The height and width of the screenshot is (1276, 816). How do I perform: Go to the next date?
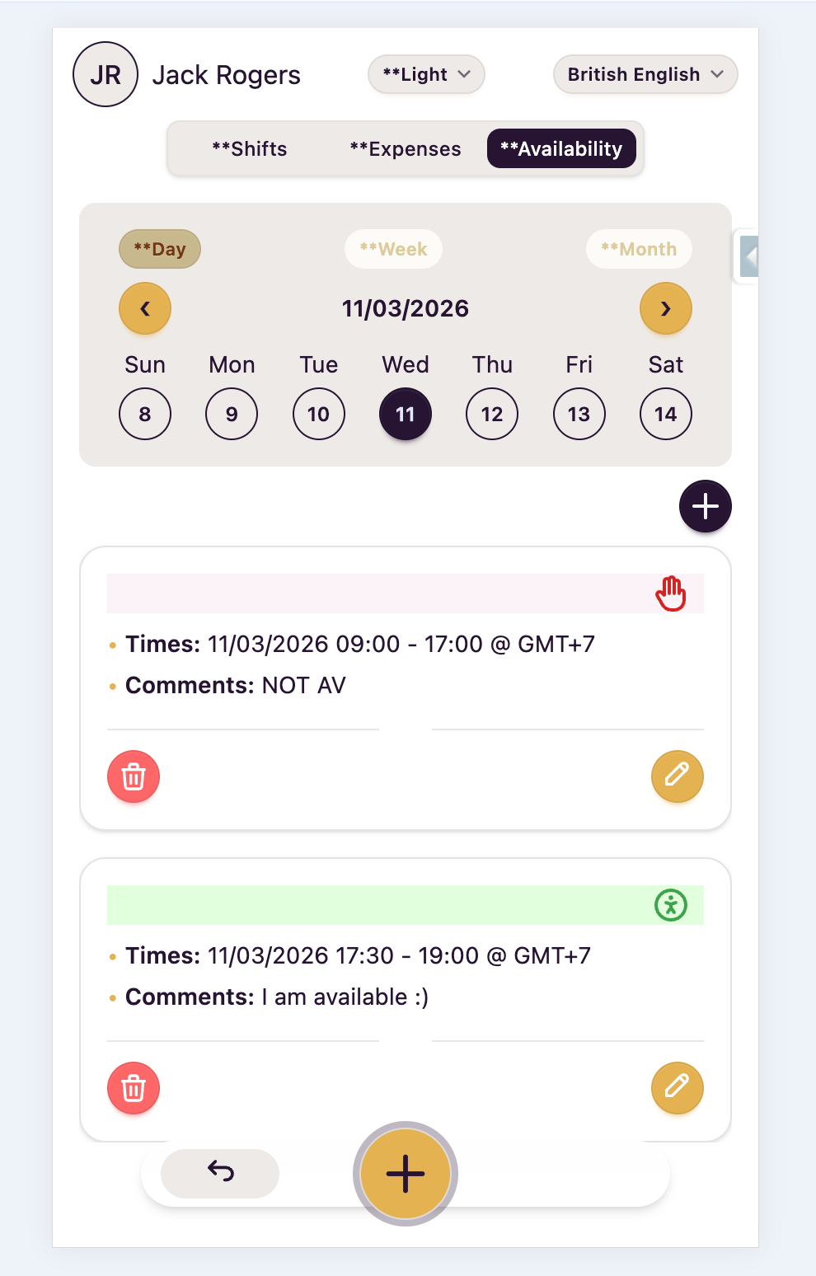[x=665, y=308]
